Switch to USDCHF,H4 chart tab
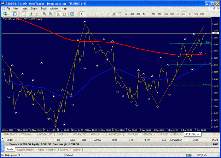Image resolution: width=221 pixels, height=158 pixels. [x=132, y=134]
